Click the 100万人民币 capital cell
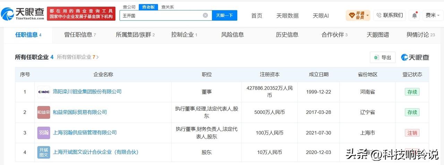Viewport: 444px width, 165px height. click(270, 133)
